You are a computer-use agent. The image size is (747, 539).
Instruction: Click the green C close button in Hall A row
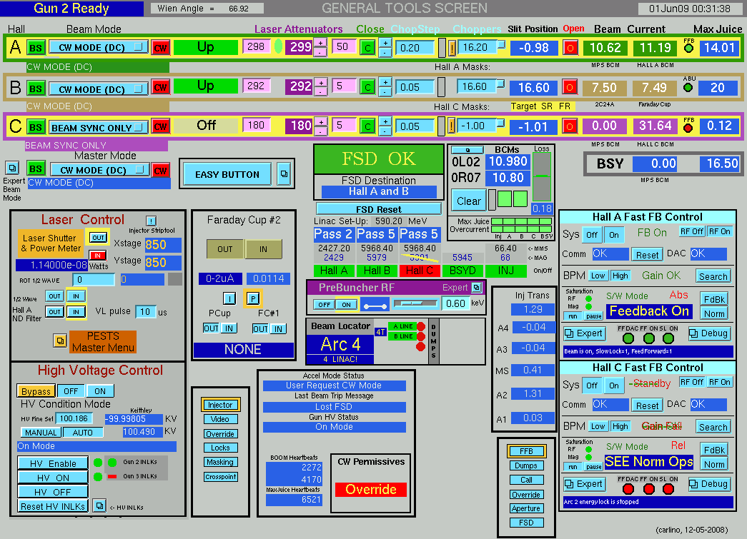click(367, 48)
